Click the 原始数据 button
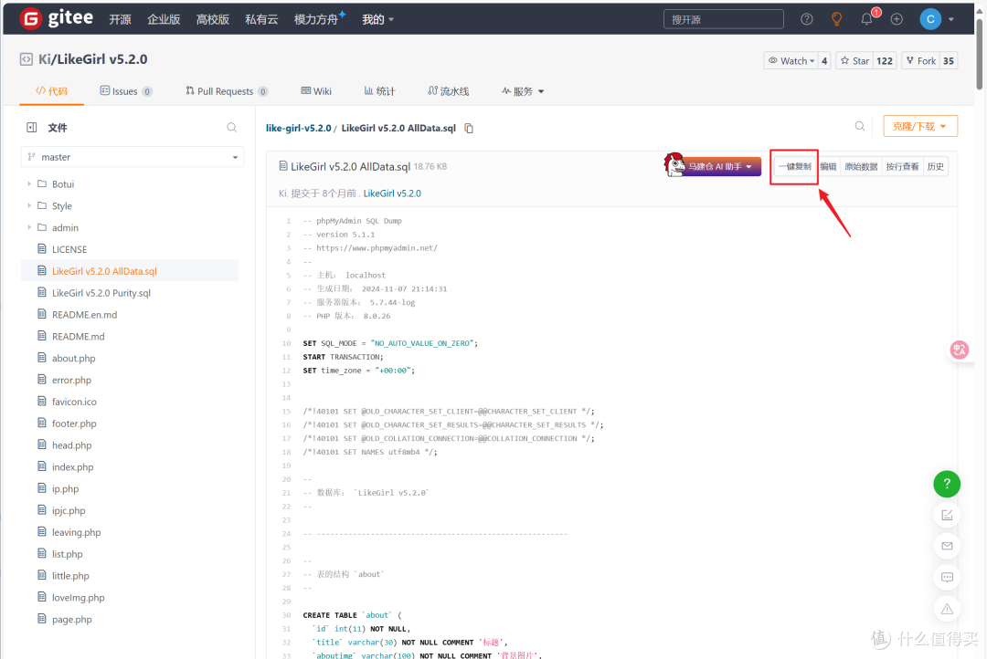Viewport: 987px width, 659px height. (x=861, y=167)
